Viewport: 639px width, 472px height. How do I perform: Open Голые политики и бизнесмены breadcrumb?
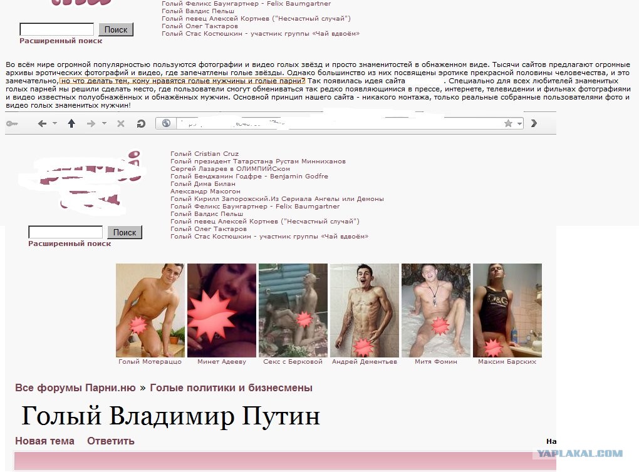pos(231,387)
